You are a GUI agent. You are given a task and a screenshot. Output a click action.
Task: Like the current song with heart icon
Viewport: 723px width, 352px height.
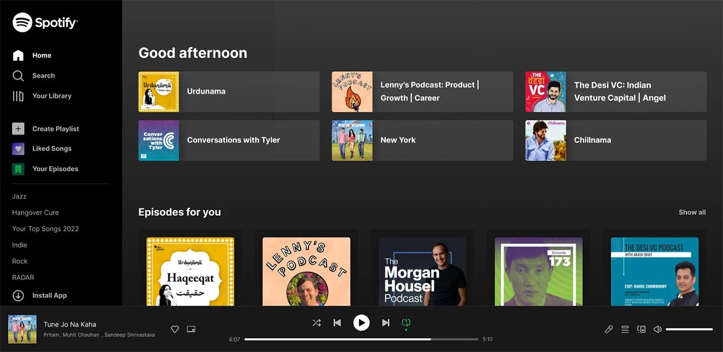click(x=175, y=329)
